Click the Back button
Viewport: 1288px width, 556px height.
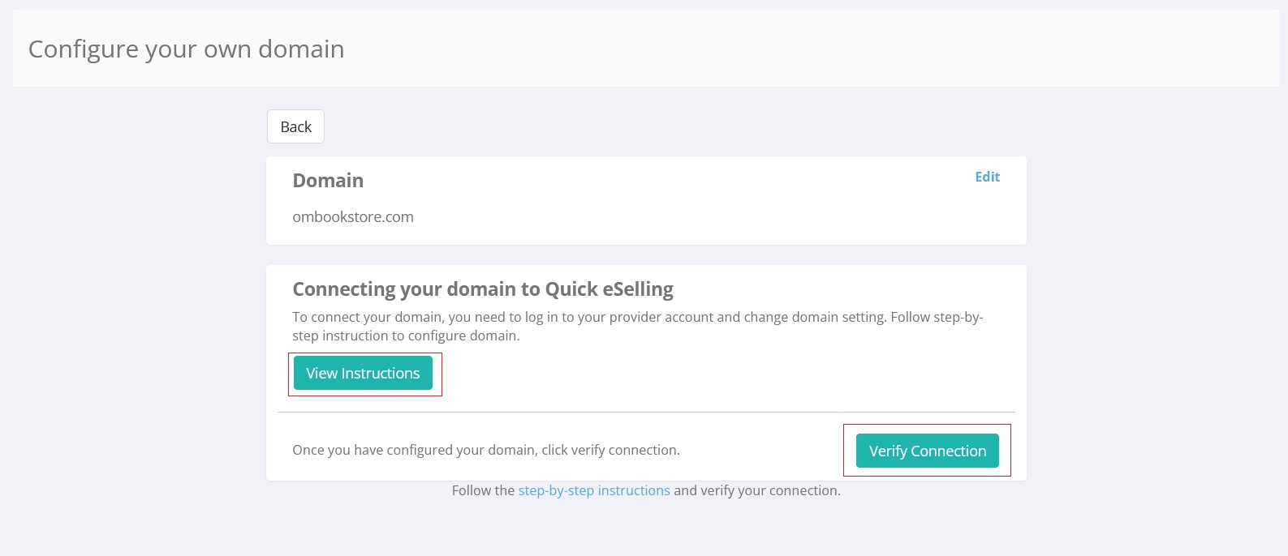click(x=295, y=126)
